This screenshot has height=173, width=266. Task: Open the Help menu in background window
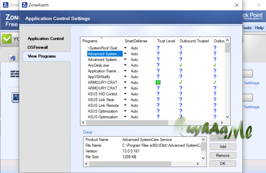tap(259, 28)
